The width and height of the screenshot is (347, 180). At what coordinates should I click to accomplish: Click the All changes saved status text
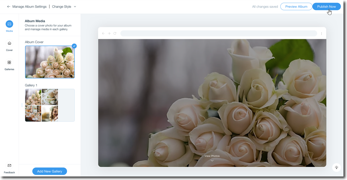[x=265, y=6]
